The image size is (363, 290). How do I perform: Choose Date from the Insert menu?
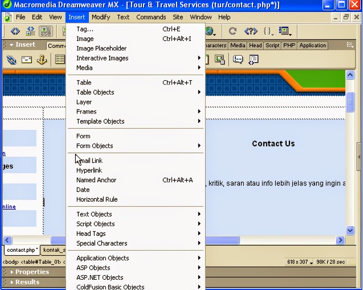coord(136,190)
